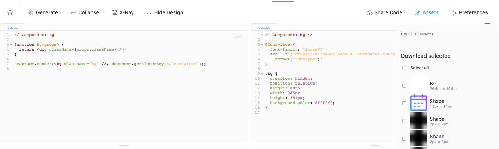The image size is (499, 149).
Task: Click the X-Ray frame icon
Action: [x=114, y=13]
